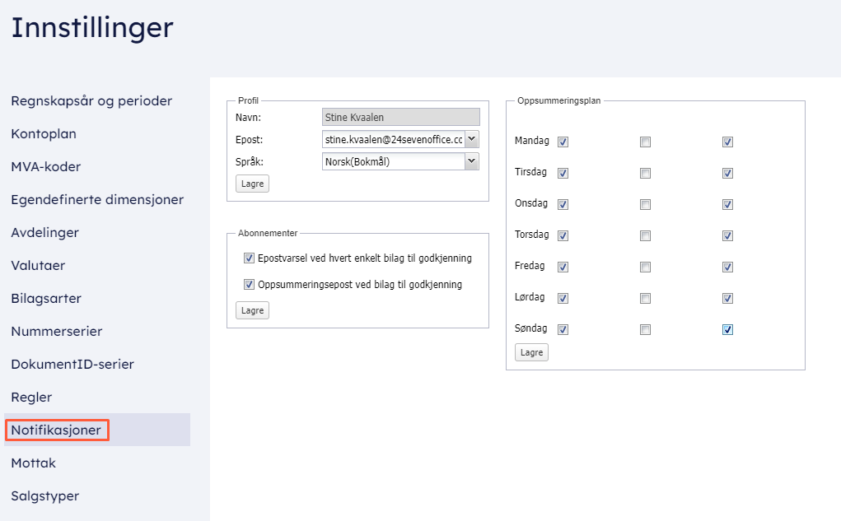Screen dimensions: 841x521
Task: Select the Notifikasjoner menu item
Action: [56, 430]
